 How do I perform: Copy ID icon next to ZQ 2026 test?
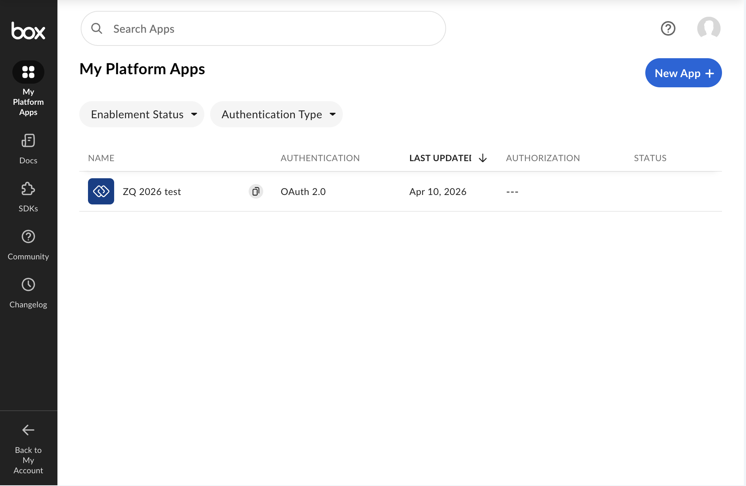pos(256,191)
